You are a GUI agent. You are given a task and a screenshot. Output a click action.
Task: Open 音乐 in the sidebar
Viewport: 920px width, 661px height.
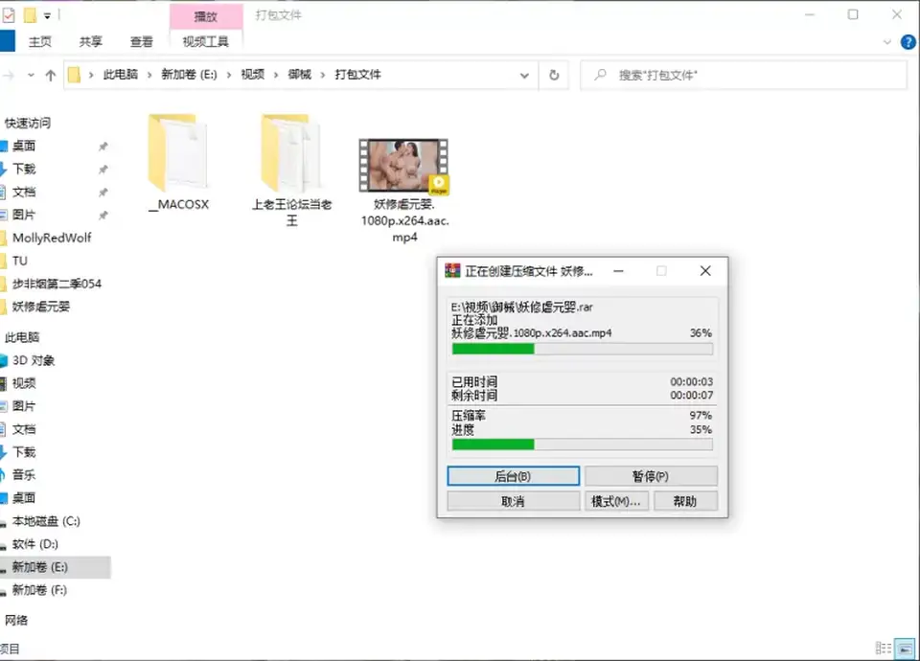(24, 475)
